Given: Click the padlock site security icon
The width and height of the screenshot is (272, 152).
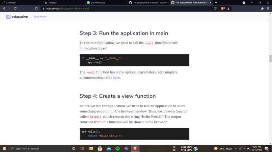Looking at the screenshot, I should click(44, 8).
